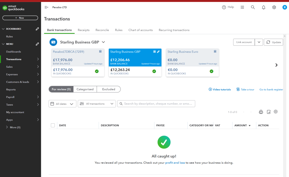Click bank icon on PexaboLTDBCA card
This screenshot has width=289, height=177.
tap(100, 51)
